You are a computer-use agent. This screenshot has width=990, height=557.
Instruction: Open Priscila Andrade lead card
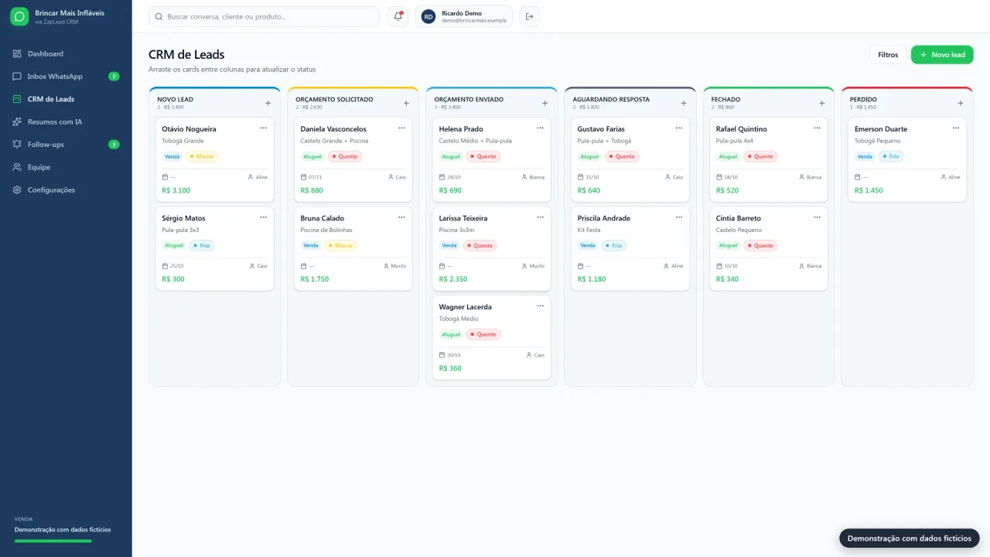[x=630, y=248]
